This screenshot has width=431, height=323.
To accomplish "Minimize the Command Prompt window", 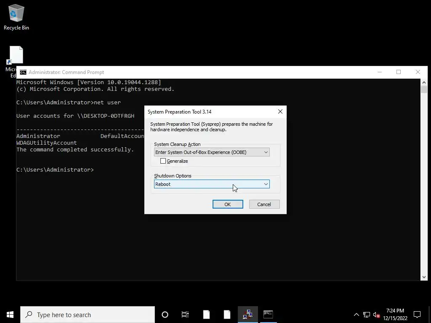I will [x=380, y=72].
